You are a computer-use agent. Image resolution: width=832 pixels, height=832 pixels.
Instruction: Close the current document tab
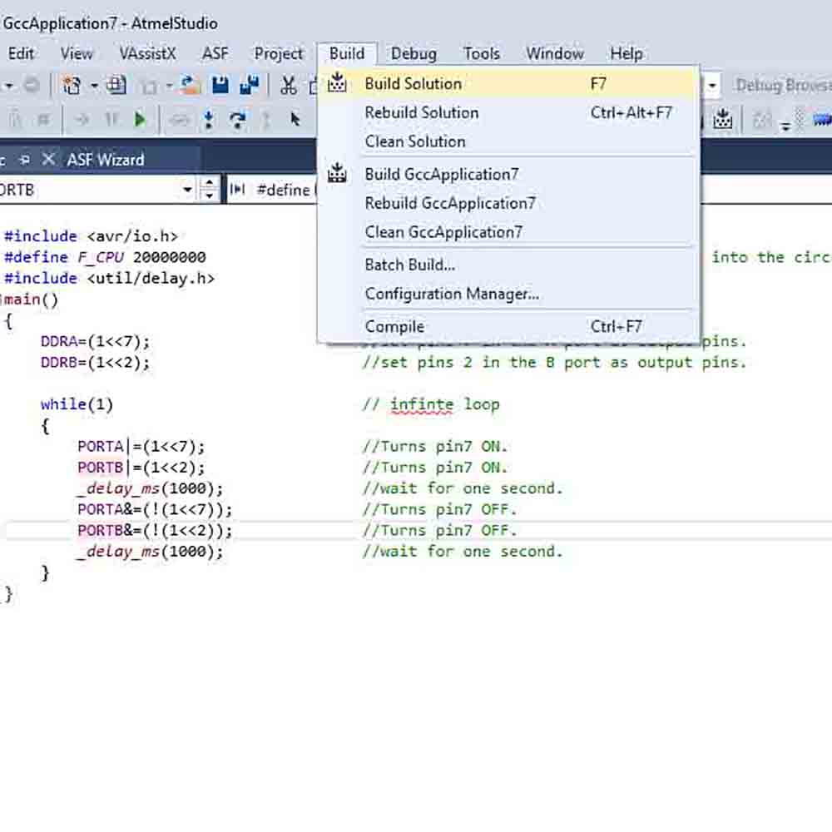tap(48, 159)
